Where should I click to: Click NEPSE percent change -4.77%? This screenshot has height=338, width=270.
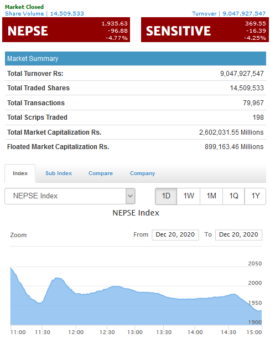(117, 38)
